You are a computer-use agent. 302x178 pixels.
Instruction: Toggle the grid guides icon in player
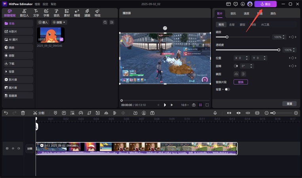coord(201,105)
